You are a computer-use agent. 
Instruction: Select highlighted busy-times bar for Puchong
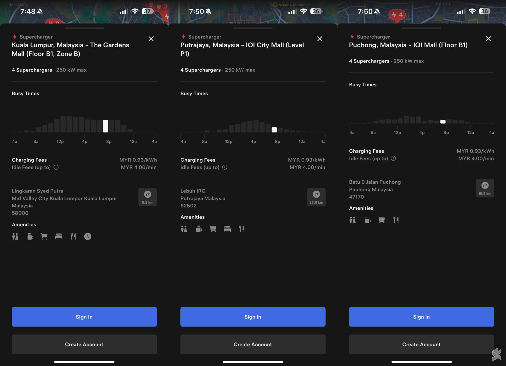443,122
